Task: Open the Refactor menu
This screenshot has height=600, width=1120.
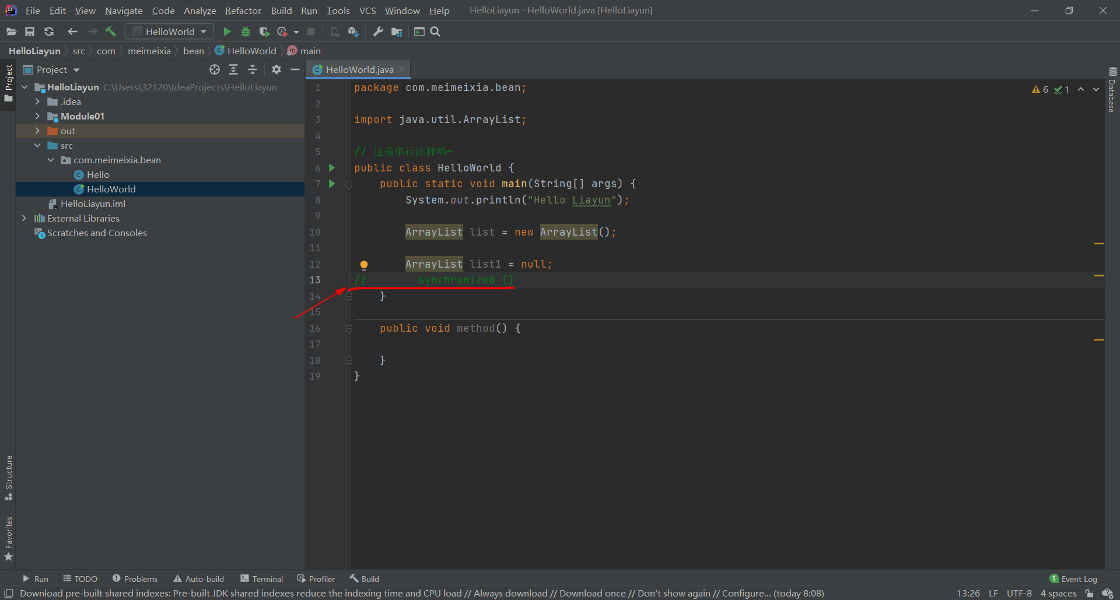Action: click(243, 10)
